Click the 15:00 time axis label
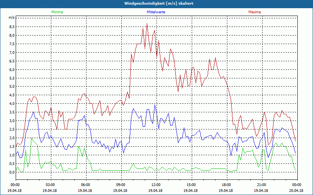313x195 pixels. pos(192,185)
